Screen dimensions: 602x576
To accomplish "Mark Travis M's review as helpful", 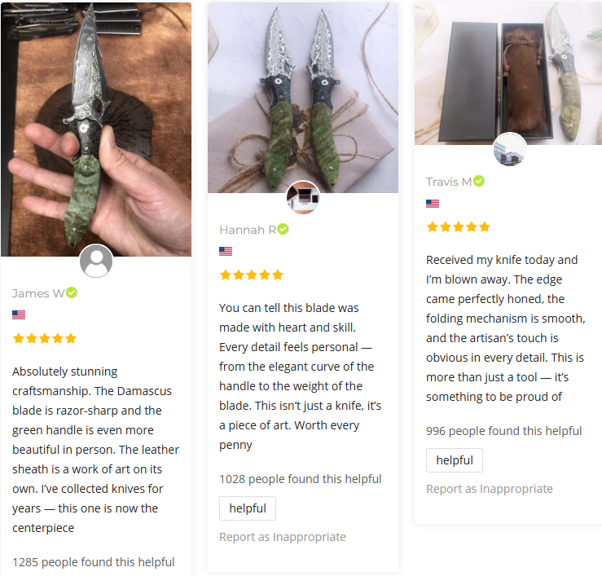I will point(455,460).
